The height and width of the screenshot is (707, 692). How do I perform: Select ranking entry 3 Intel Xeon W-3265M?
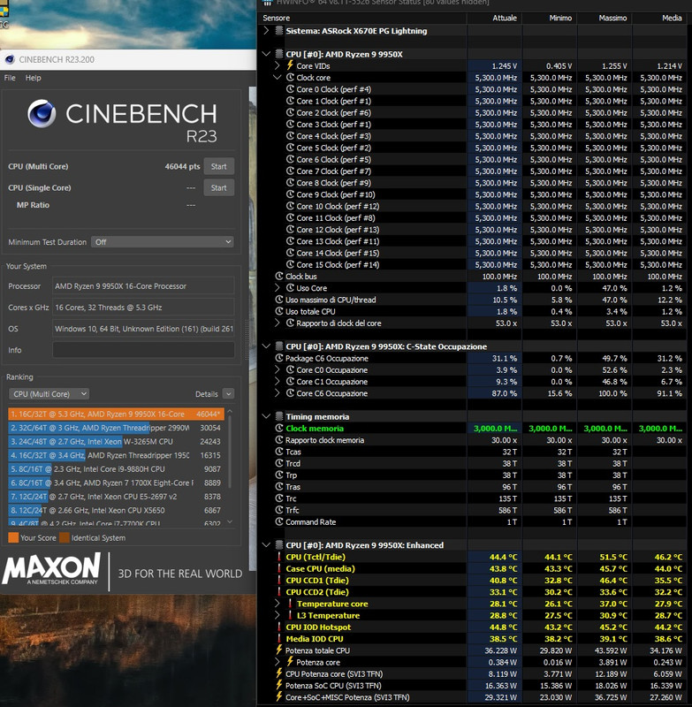tap(116, 441)
